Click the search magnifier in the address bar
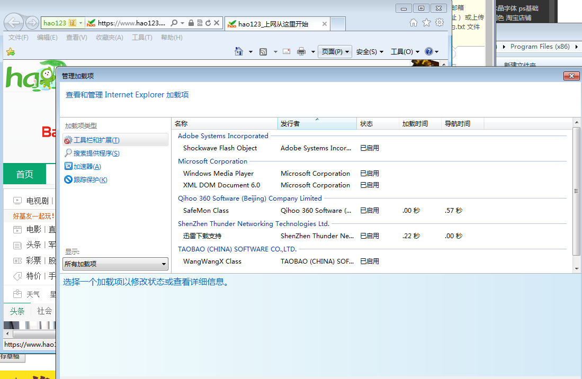 tap(174, 23)
